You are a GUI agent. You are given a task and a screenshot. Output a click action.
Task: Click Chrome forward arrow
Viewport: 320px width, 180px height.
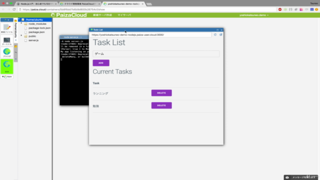click(x=8, y=9)
